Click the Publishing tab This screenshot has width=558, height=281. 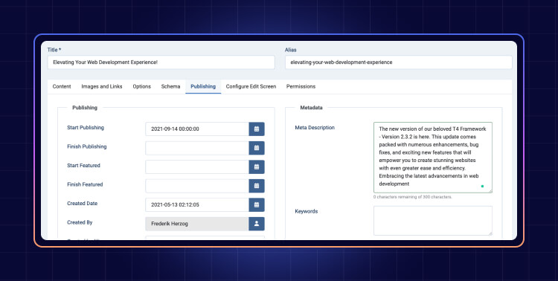(203, 86)
